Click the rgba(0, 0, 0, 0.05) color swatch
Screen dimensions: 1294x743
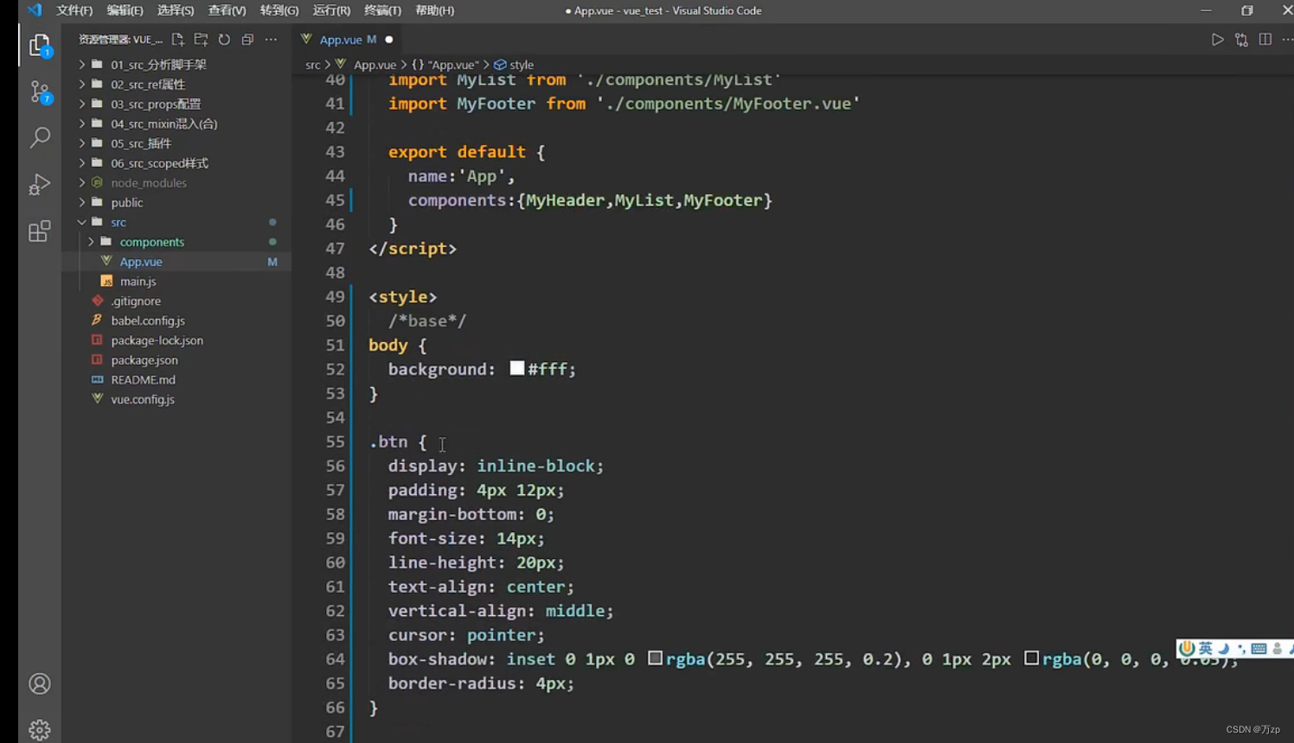coord(1031,658)
